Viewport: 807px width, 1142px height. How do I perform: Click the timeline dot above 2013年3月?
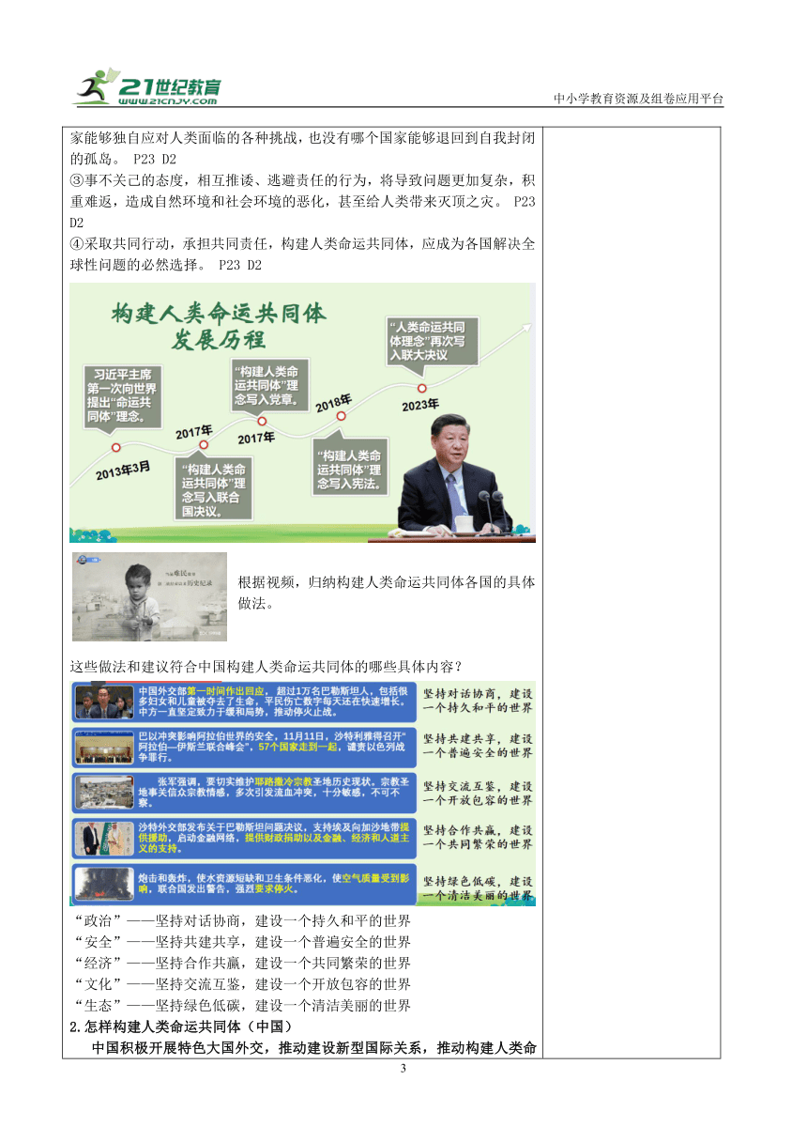click(x=116, y=447)
